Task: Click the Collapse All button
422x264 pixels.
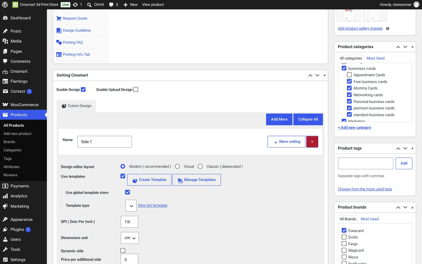Action: coord(308,119)
